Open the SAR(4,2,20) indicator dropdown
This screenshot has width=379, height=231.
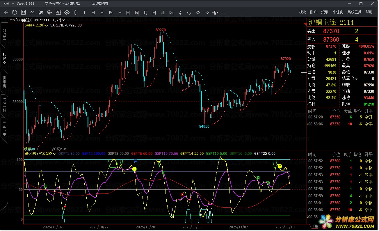pos(47,26)
